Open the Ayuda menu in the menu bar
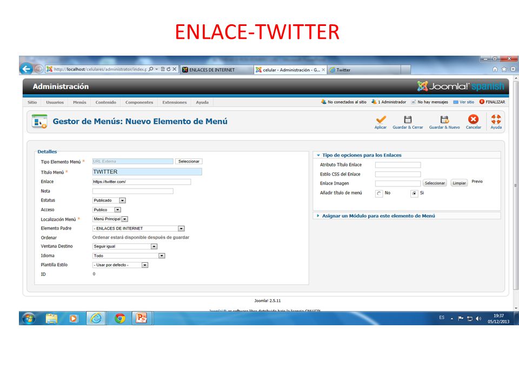 click(202, 102)
